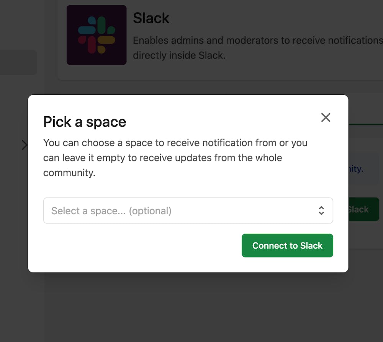383x342 pixels.
Task: Expand the sidebar chevron left of the dialog
Action: (25, 145)
